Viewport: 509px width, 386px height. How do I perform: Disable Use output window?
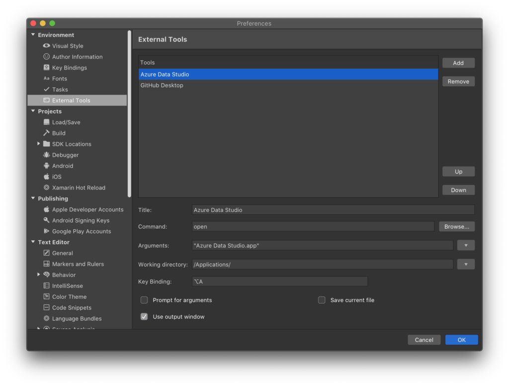(144, 316)
